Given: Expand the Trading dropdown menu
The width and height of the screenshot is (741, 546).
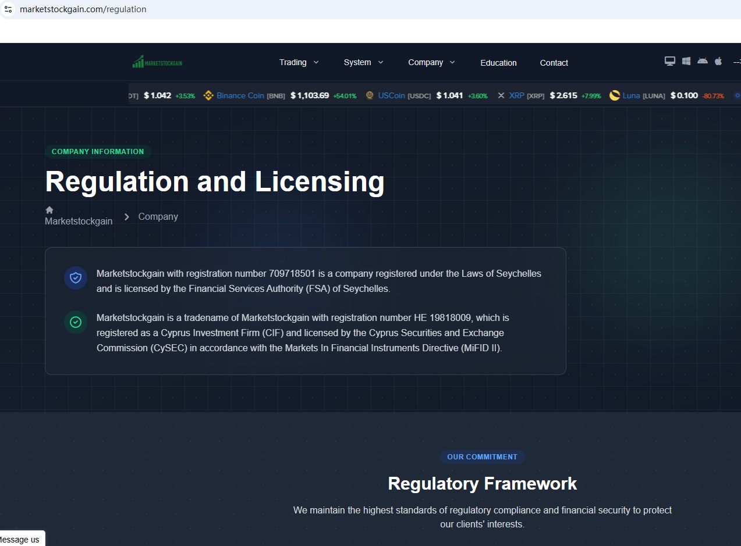Looking at the screenshot, I should pos(299,62).
